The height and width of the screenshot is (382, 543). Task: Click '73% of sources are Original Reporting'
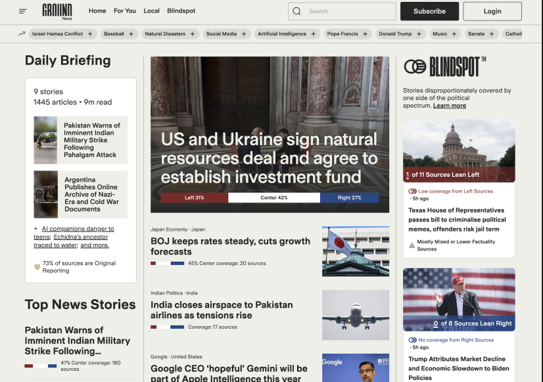[x=79, y=267]
